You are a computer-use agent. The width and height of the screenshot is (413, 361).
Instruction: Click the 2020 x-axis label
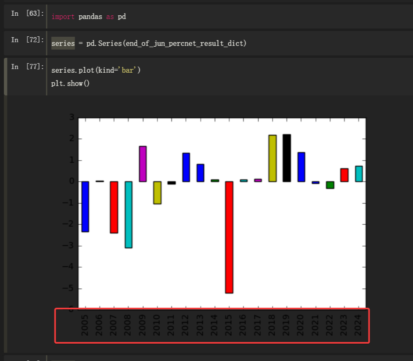pyautogui.click(x=300, y=325)
